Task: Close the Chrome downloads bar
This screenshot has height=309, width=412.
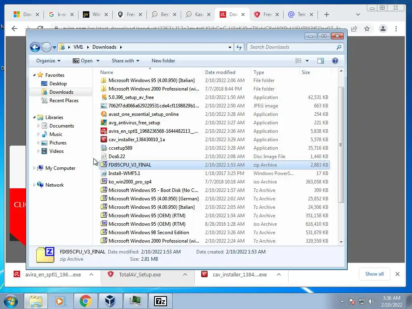Action: (x=397, y=274)
